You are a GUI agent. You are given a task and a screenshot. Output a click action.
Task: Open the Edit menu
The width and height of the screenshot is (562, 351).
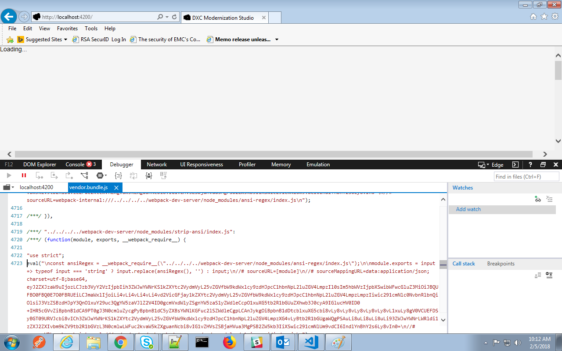[x=28, y=29]
